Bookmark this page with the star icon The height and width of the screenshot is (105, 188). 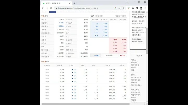(124, 8)
